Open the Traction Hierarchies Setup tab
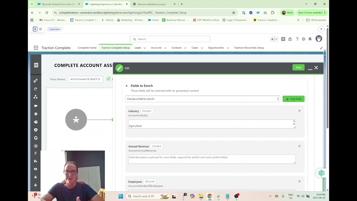 click(249, 48)
